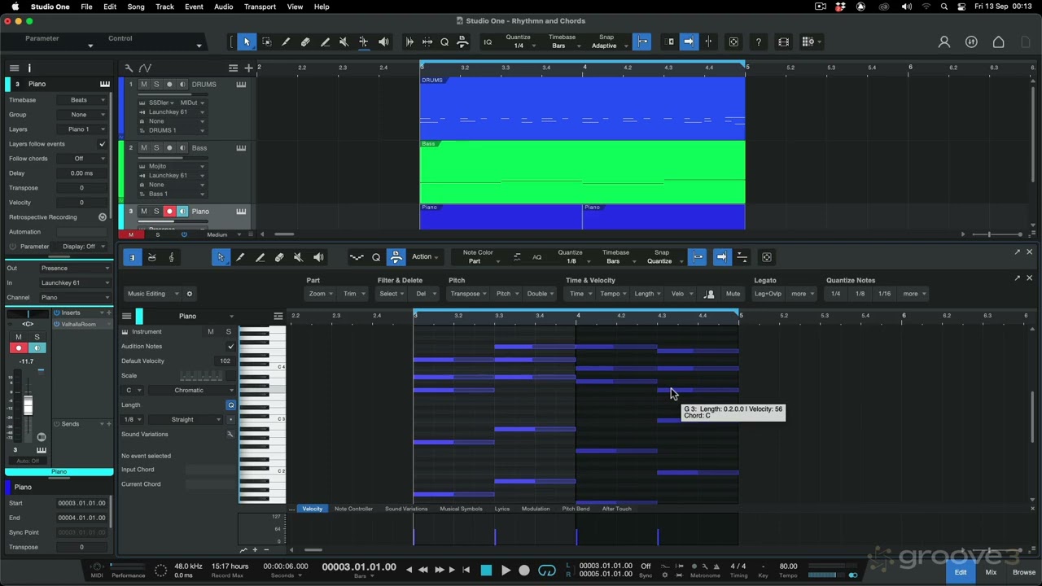The width and height of the screenshot is (1042, 586).
Task: Solo the Bass track
Action: [x=156, y=148]
